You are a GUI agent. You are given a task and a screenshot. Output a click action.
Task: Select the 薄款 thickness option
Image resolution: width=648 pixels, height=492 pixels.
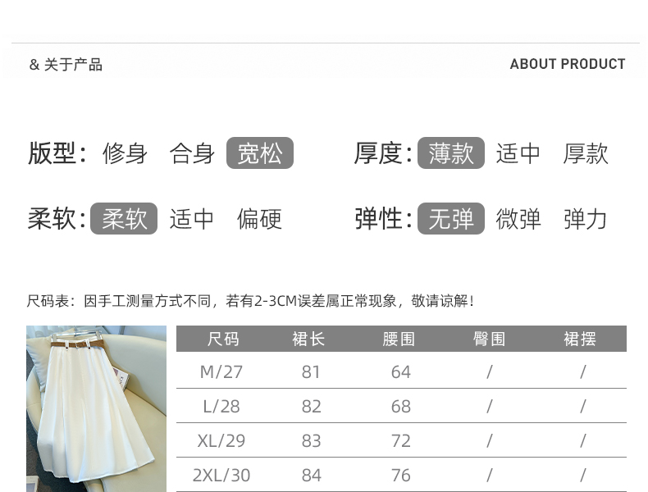coord(450,153)
